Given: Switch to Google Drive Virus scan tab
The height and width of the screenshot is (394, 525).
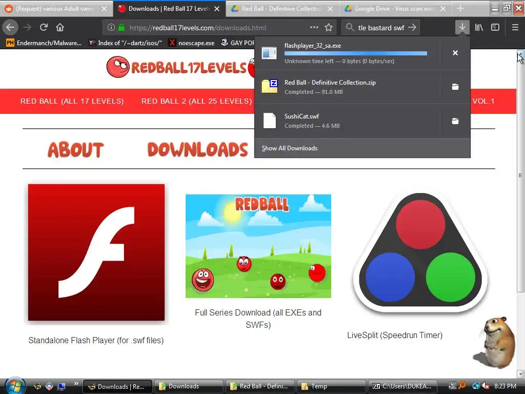Looking at the screenshot, I should pyautogui.click(x=394, y=9).
